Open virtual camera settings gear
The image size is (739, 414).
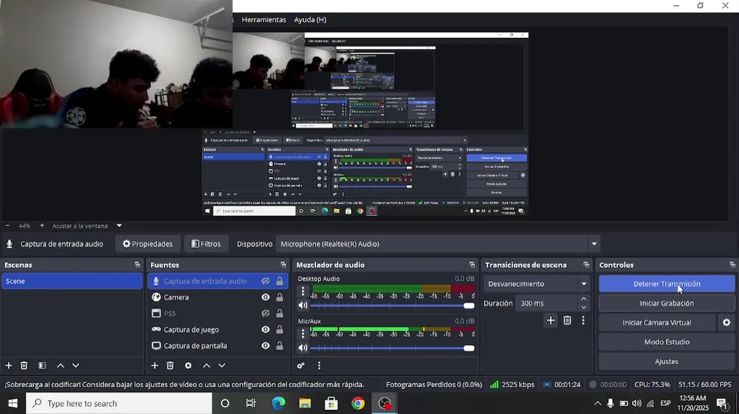[x=726, y=323]
